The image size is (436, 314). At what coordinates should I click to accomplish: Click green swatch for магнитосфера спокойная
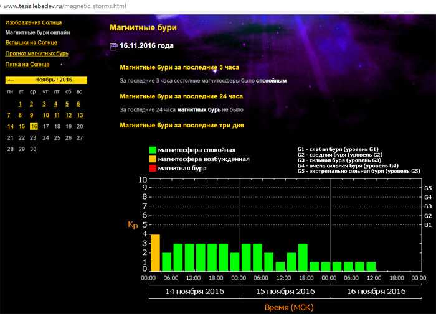[x=153, y=150]
